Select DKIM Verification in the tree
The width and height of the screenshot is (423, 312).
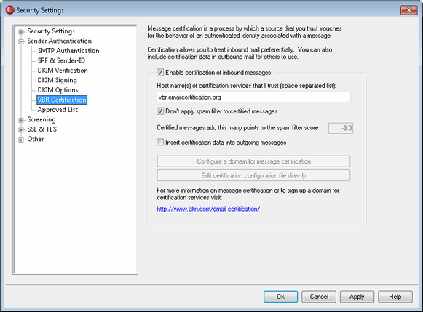point(63,71)
